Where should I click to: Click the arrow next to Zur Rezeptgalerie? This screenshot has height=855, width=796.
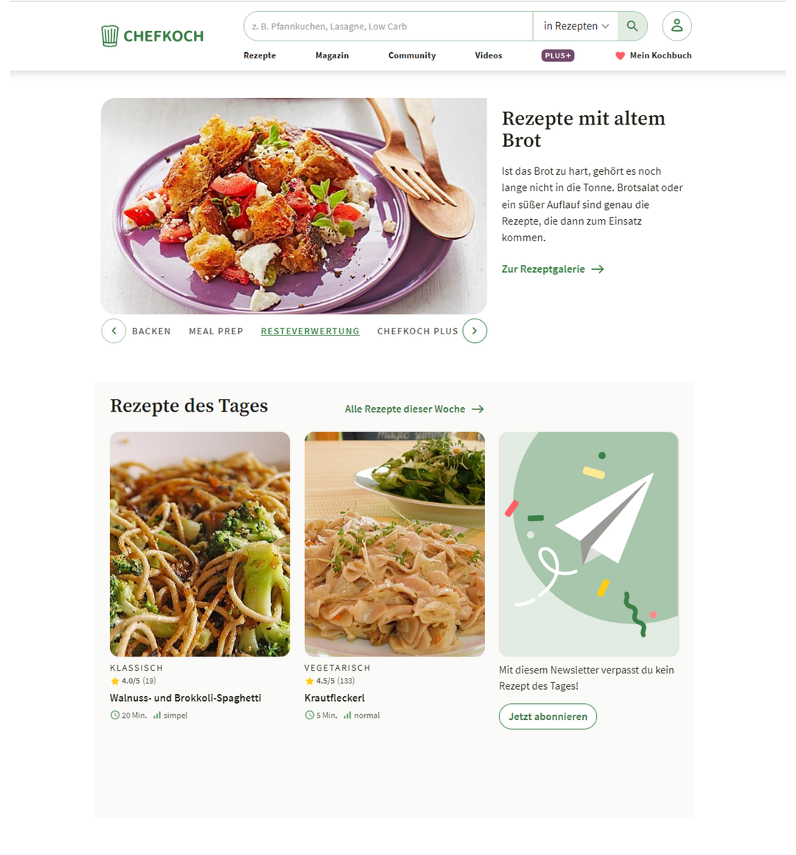click(x=598, y=269)
